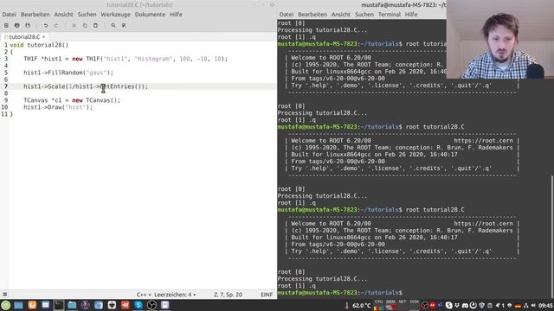Click the open file toolbar icon

[17, 25]
